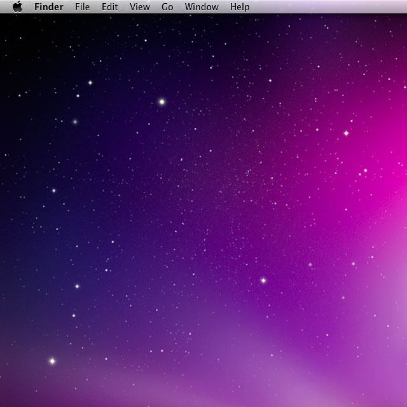Open the Apple menu
407x407 pixels.
click(17, 7)
